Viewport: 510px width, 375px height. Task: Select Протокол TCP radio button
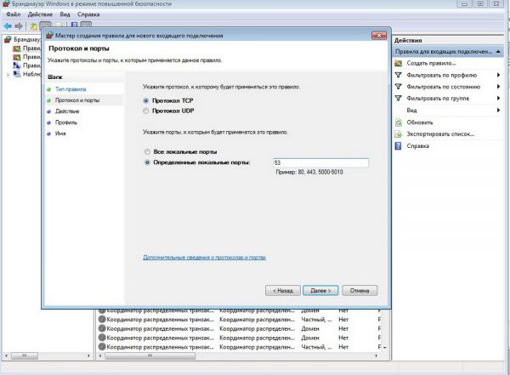[x=145, y=100]
